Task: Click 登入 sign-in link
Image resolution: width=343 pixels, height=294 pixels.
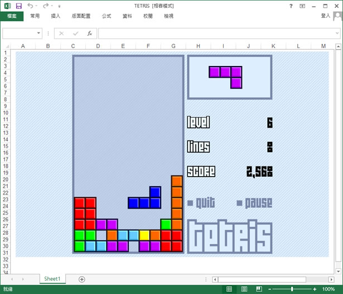Action: [326, 16]
